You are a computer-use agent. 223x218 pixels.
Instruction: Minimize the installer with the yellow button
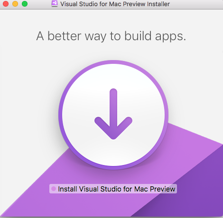click(15, 4)
